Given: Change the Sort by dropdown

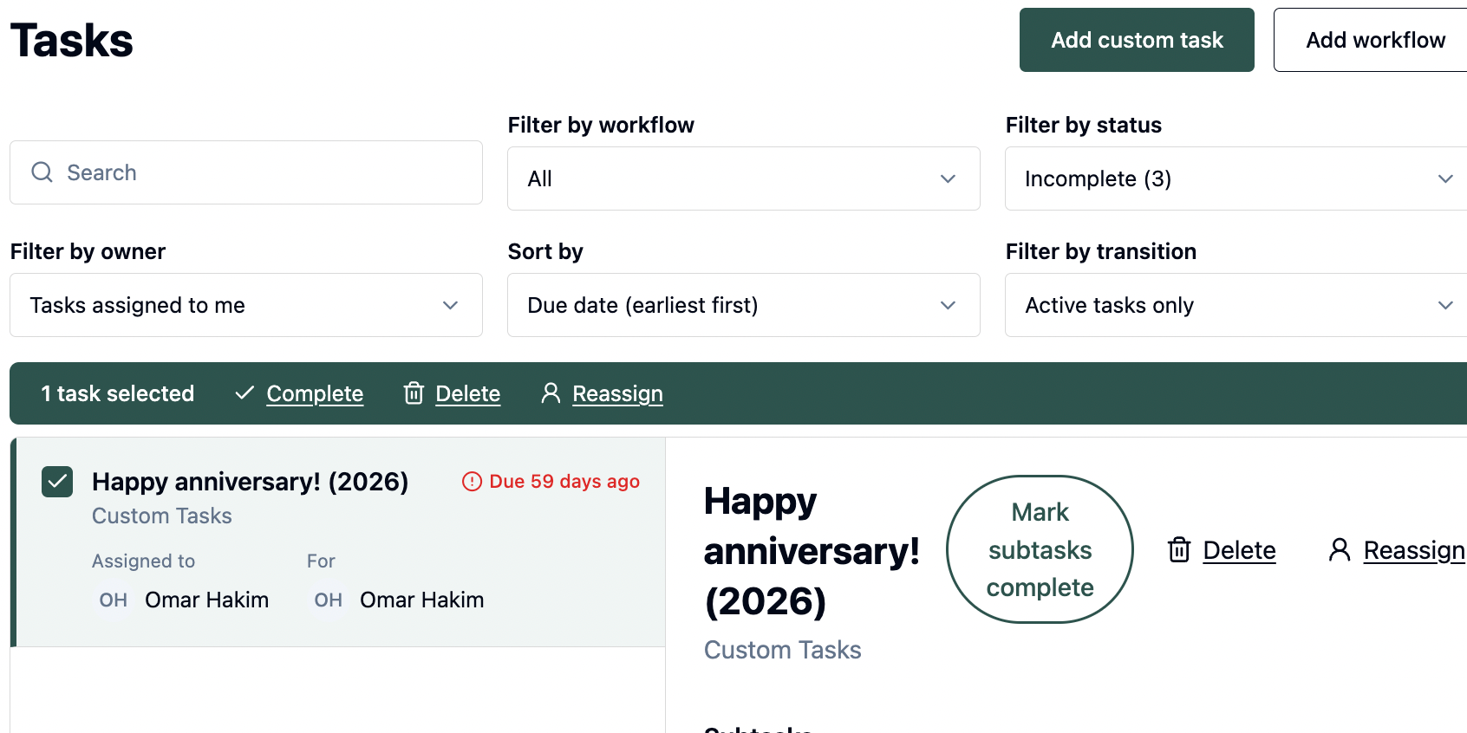Looking at the screenshot, I should (743, 305).
